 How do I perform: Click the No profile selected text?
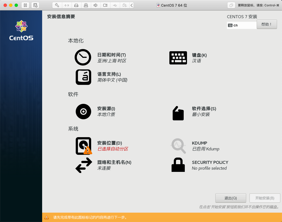[x=209, y=168]
